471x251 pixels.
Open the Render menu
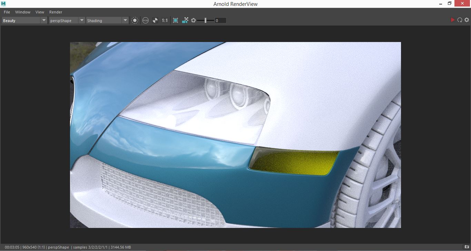coord(56,12)
